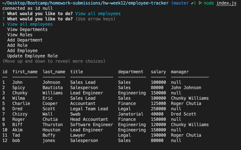Choose 'View Departments' from the prompt list

pos(27,29)
